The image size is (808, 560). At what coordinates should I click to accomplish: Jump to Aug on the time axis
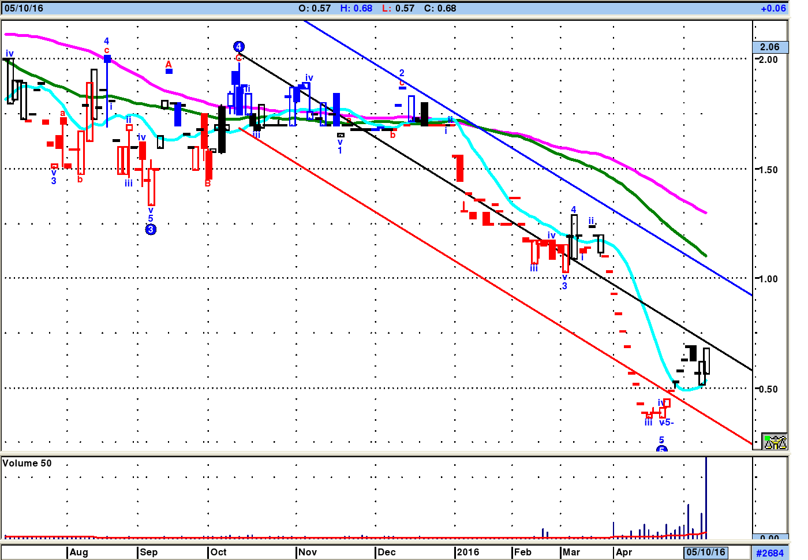click(79, 552)
